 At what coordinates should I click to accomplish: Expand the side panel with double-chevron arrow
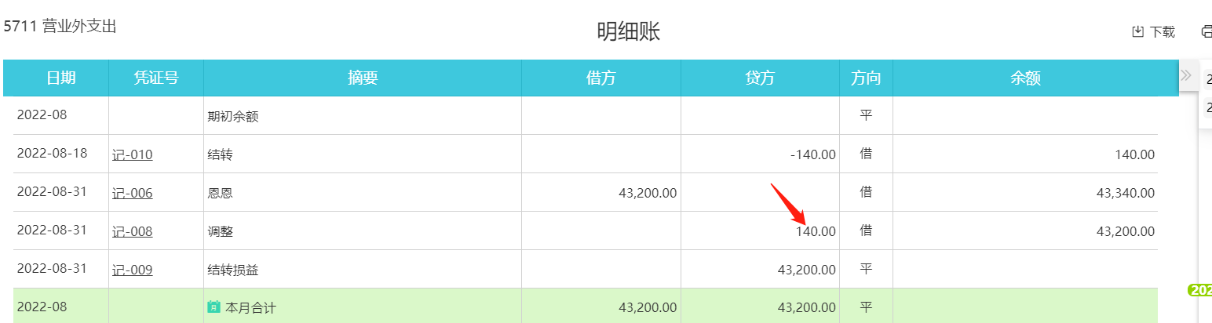coord(1186,75)
